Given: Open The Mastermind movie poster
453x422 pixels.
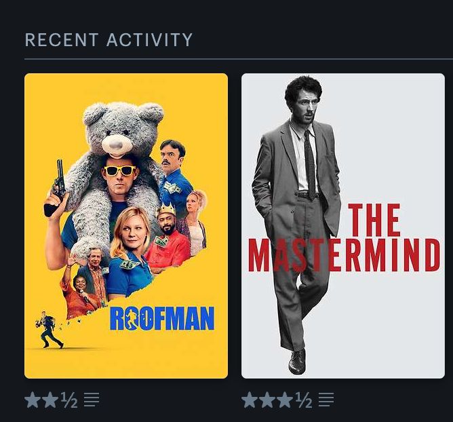Looking at the screenshot, I should [343, 226].
